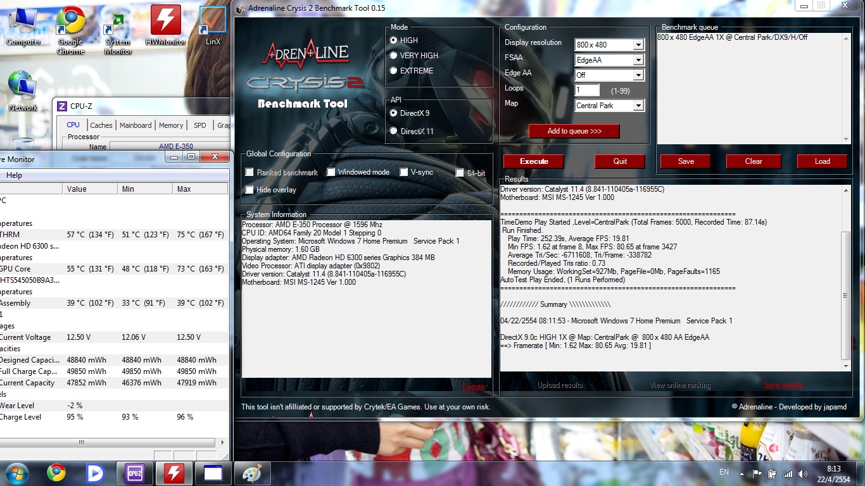865x486 pixels.
Task: Check the Hide overlay option
Action: click(249, 190)
